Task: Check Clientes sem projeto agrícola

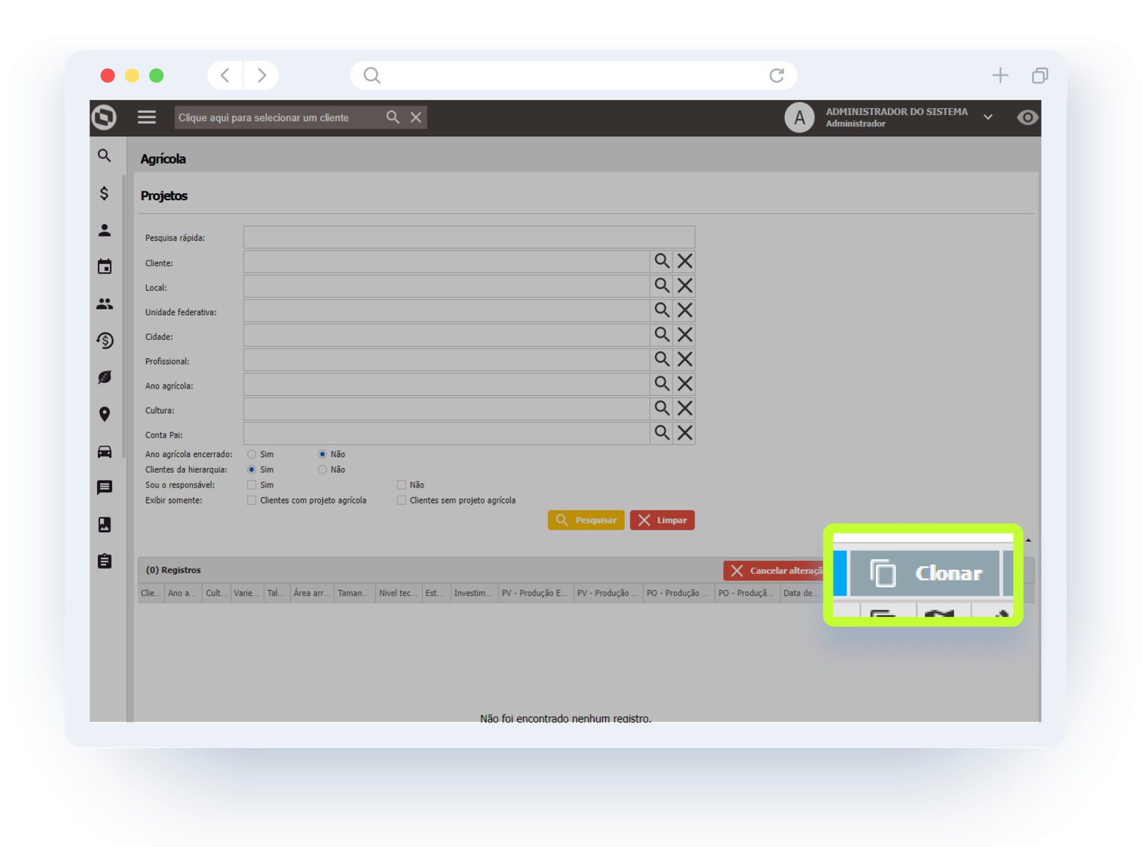Action: point(401,501)
